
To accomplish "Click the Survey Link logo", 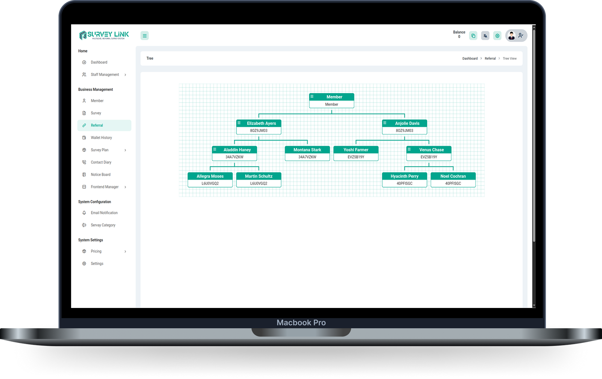I will pos(104,35).
